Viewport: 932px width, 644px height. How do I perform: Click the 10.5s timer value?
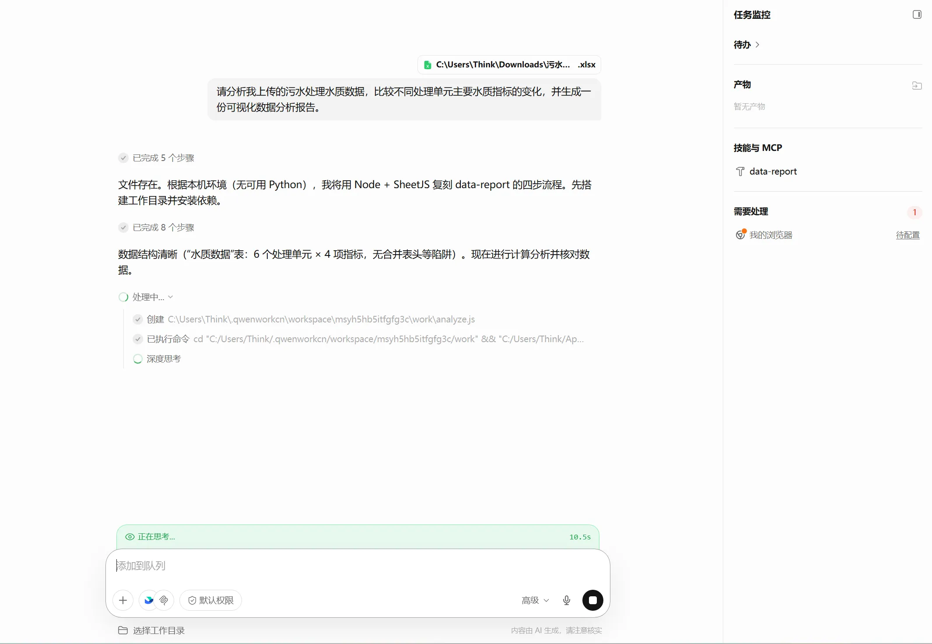(580, 537)
